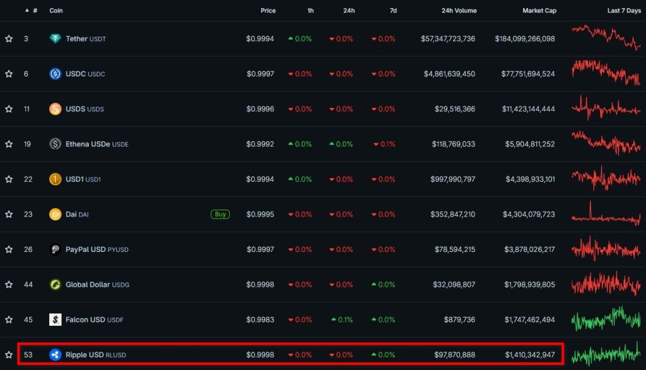
Task: Click the Ethena USDe coin icon
Action: click(x=56, y=144)
